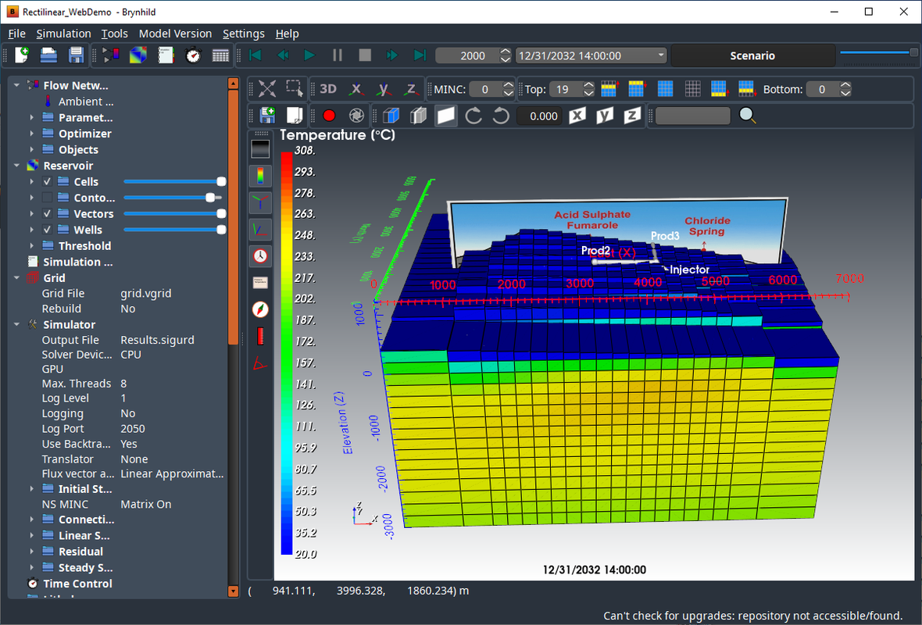922x625 pixels.
Task: Expand the Residual folder
Action: coord(31,552)
